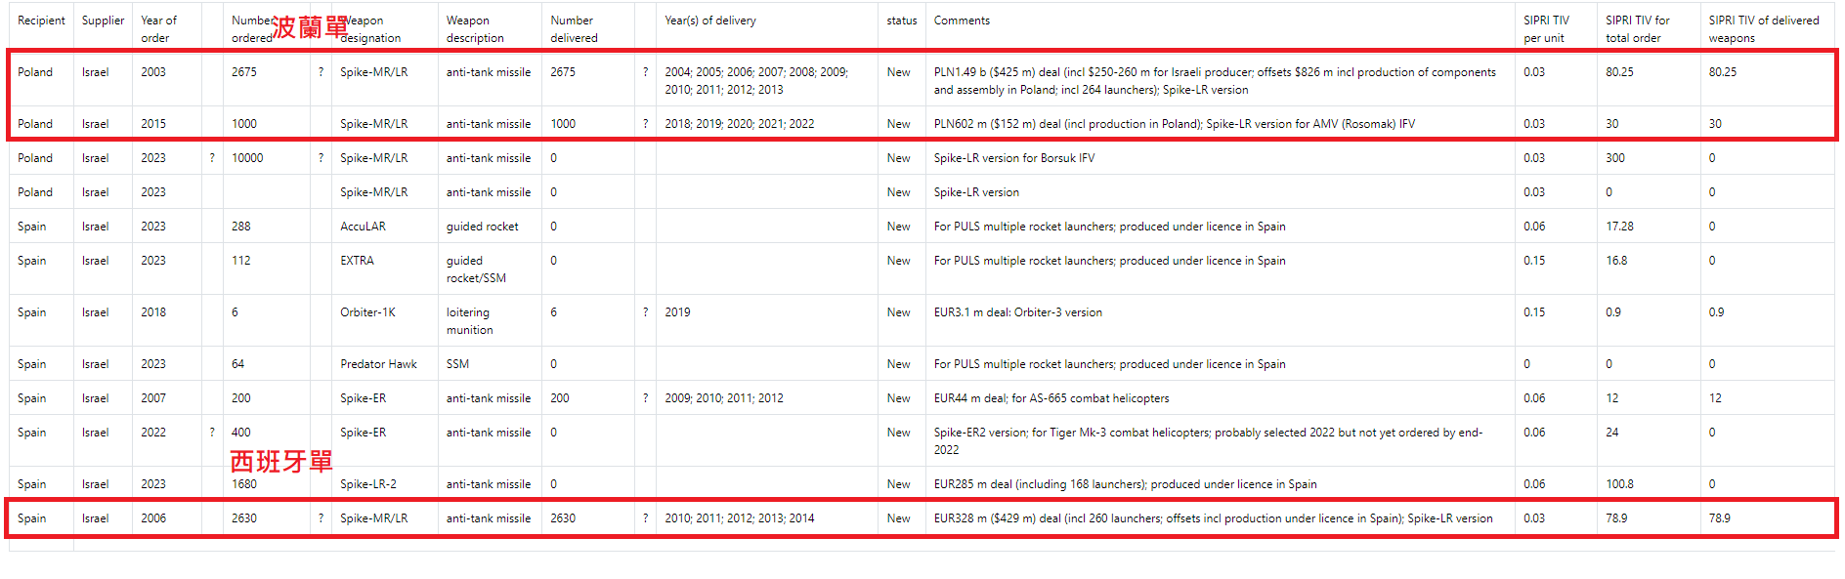Click the Weapon description column header
This screenshot has height=579, width=1845.
pyautogui.click(x=475, y=29)
